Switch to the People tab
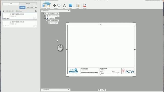This screenshot has width=164, height=92. point(28,4)
